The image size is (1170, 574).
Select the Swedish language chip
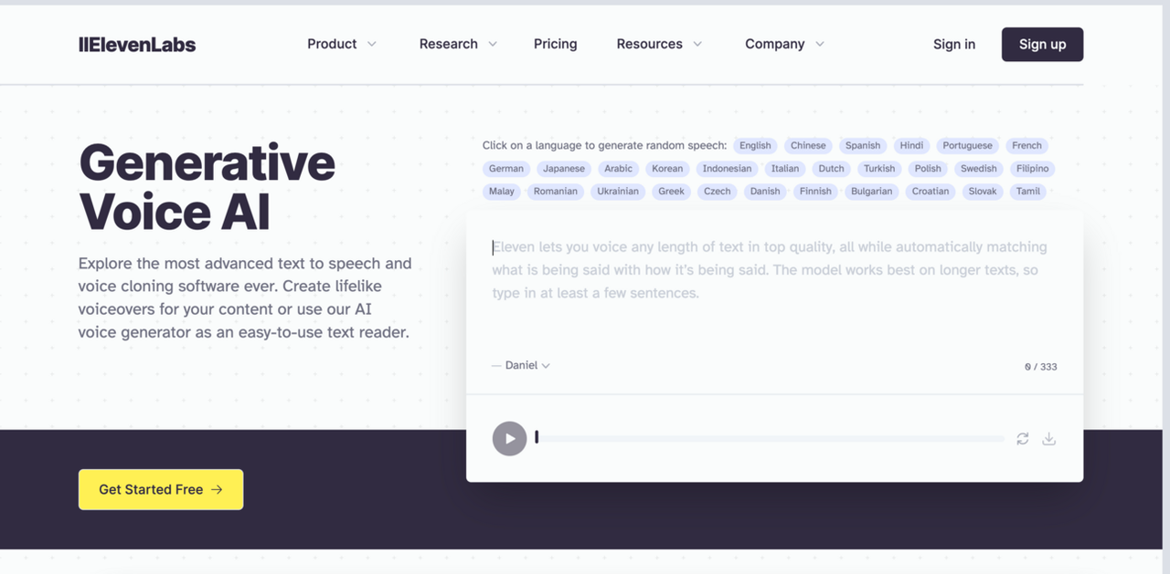(979, 168)
